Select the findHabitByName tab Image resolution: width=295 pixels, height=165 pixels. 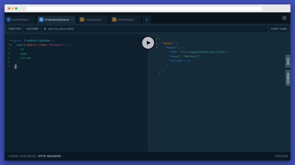pos(56,20)
